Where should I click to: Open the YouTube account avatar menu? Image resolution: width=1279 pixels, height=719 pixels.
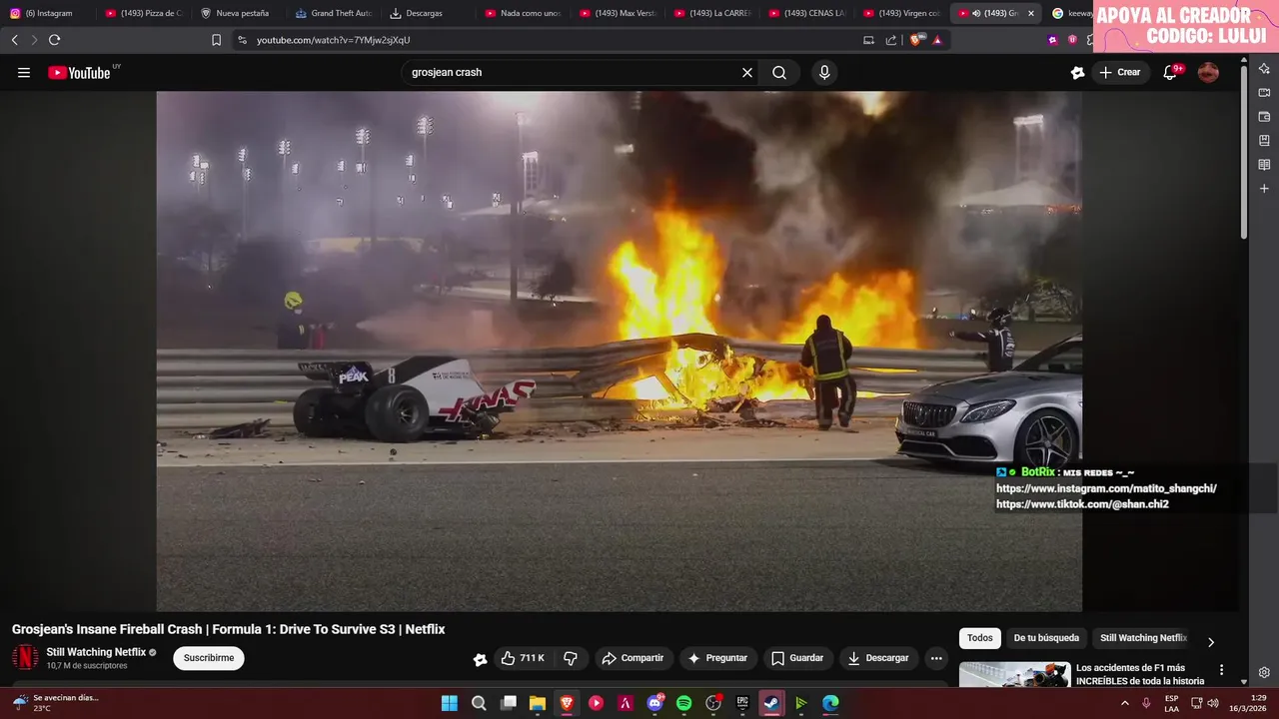[1208, 72]
